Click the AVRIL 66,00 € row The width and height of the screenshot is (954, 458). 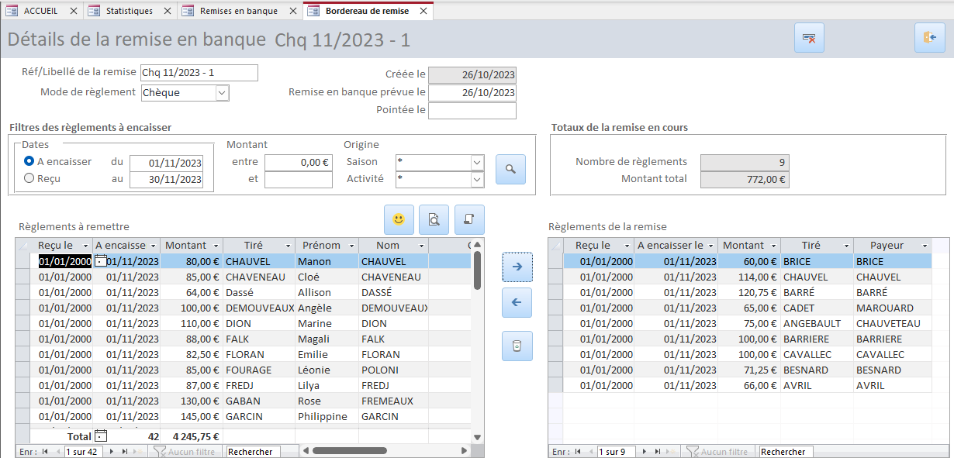(740, 385)
